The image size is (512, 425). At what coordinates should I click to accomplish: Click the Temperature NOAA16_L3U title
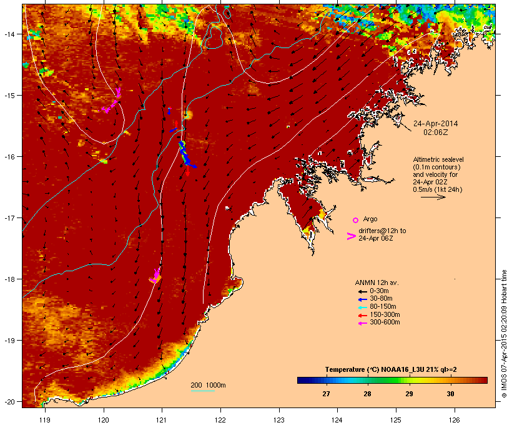(391, 369)
